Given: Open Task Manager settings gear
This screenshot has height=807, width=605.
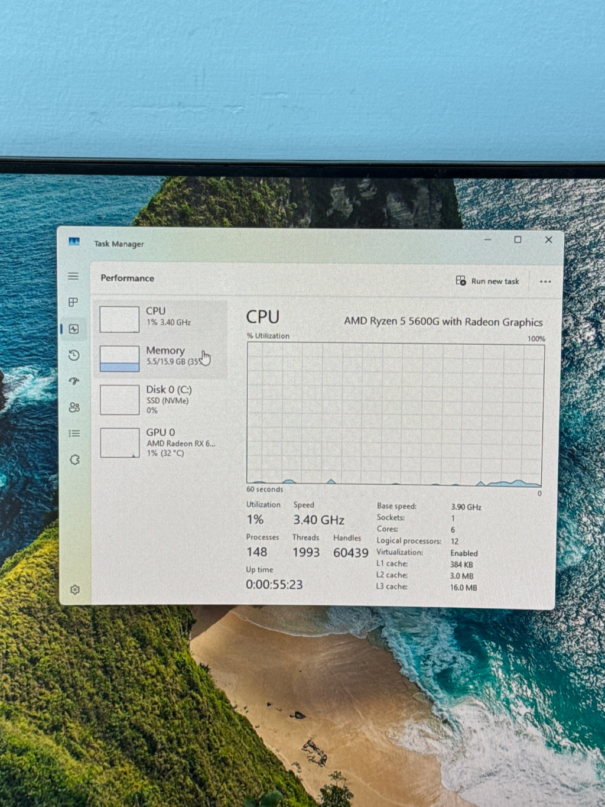Looking at the screenshot, I should pos(74,589).
